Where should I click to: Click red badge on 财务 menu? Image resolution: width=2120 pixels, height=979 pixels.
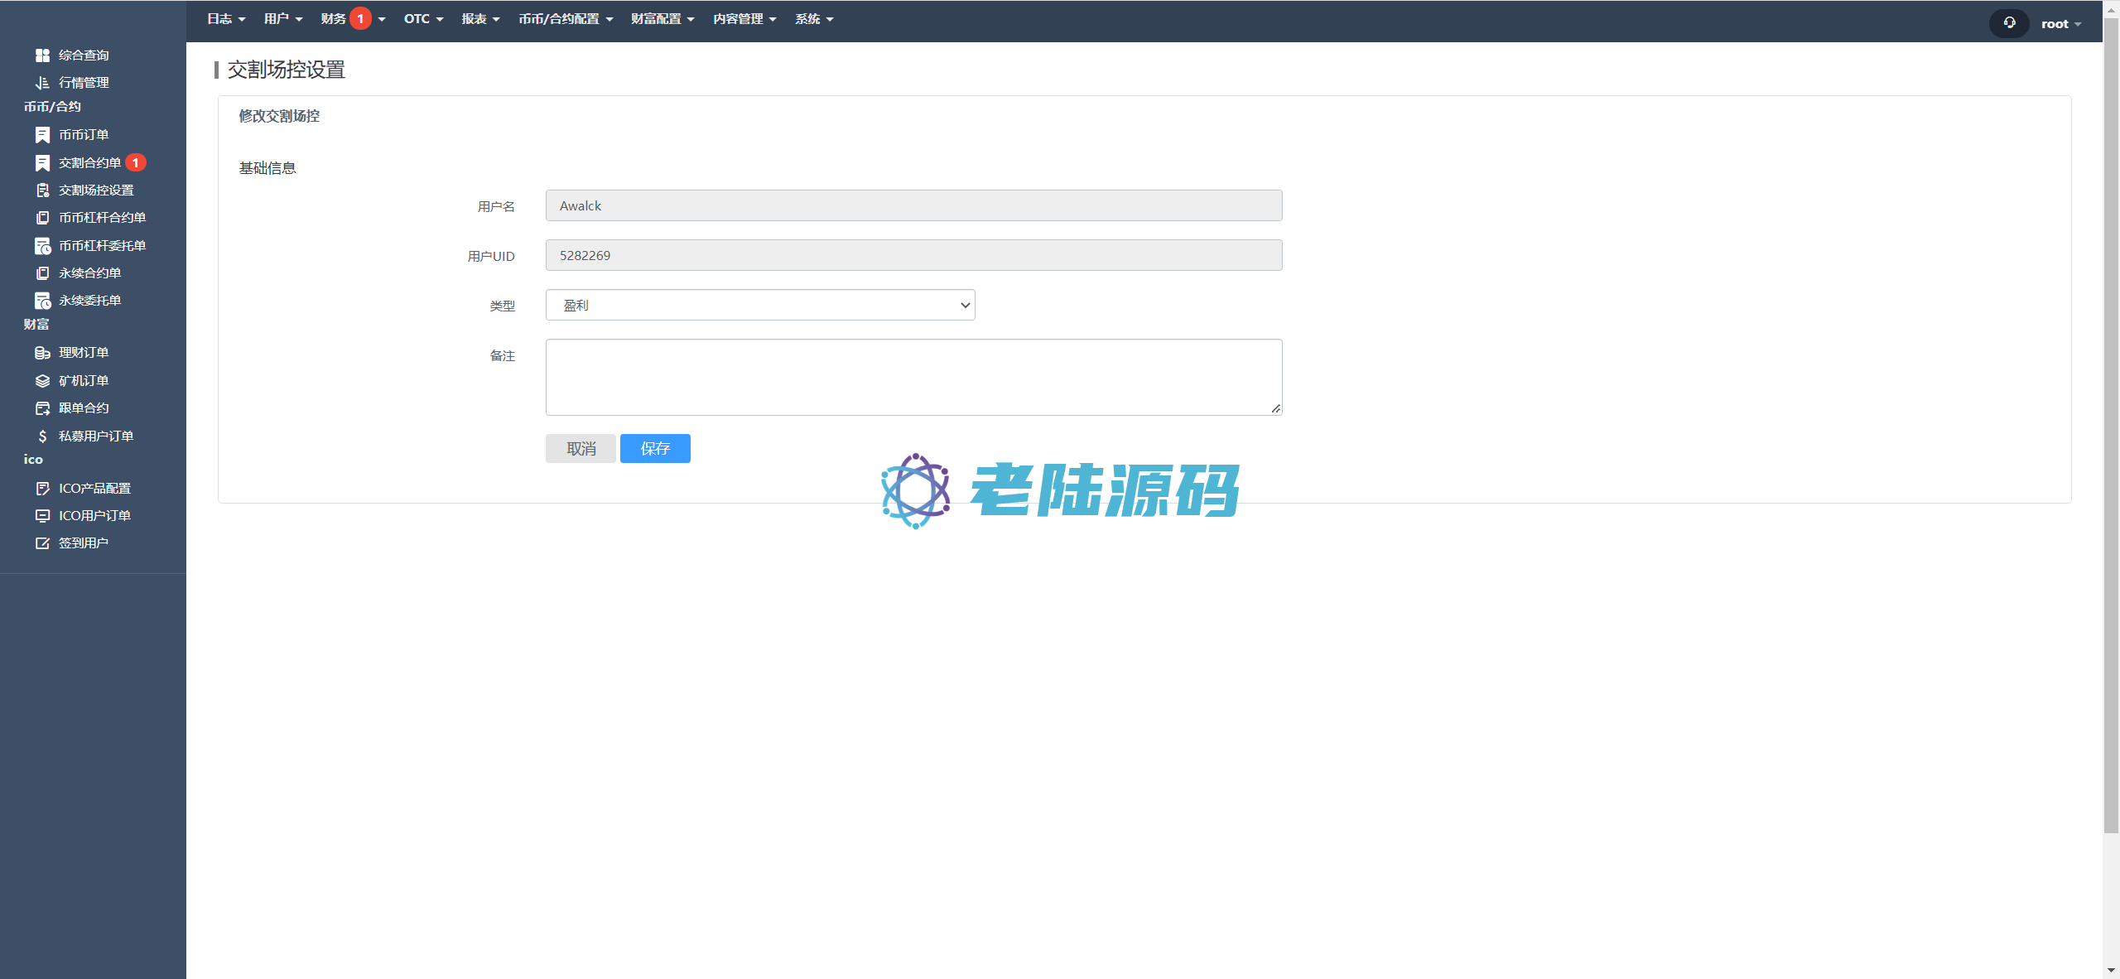(x=360, y=18)
